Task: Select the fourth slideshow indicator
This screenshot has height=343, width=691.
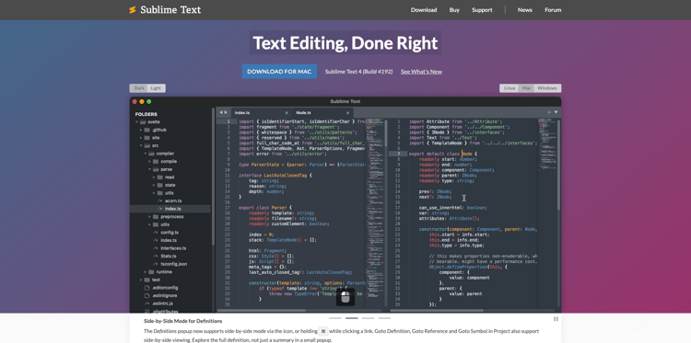Action: [384, 318]
